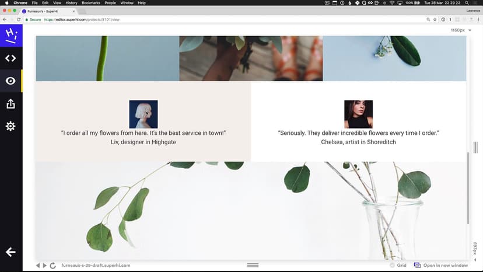
Task: Go back in the preview navigation
Action: click(x=38, y=266)
